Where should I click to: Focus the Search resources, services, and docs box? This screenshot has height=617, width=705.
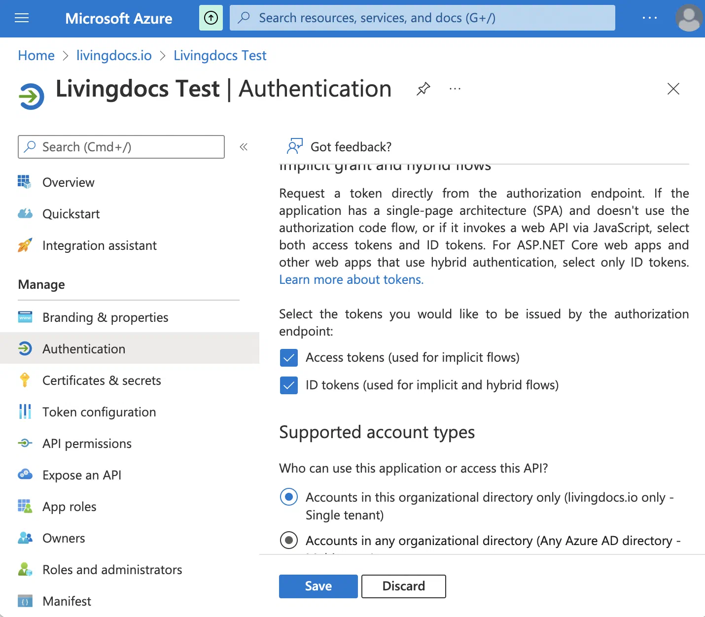click(423, 18)
